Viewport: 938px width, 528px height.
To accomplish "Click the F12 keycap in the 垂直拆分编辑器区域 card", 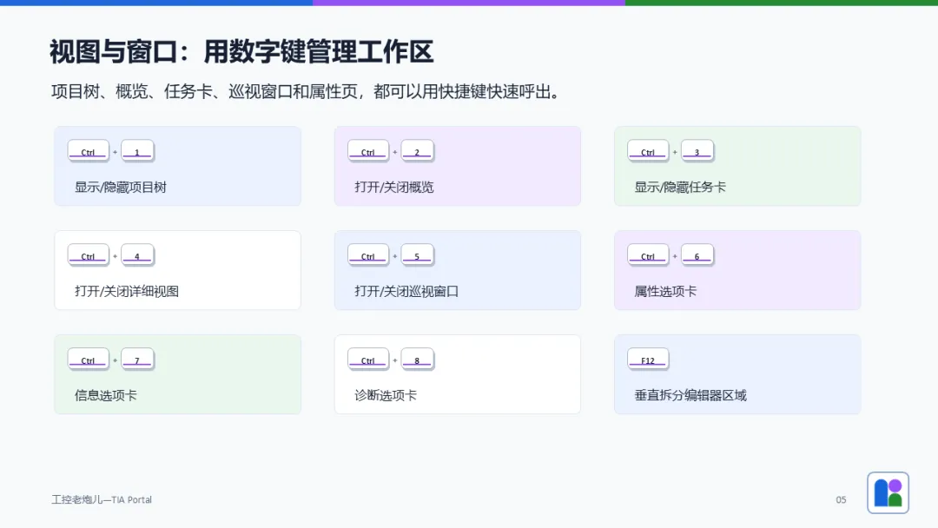I will tap(648, 360).
